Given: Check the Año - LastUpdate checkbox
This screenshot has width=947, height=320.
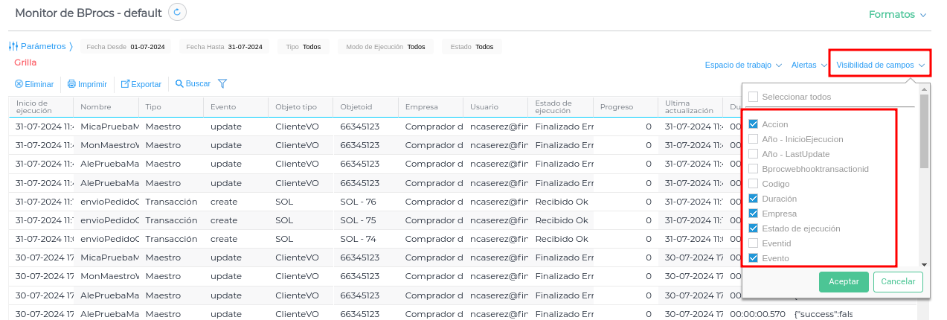Looking at the screenshot, I should click(x=754, y=154).
